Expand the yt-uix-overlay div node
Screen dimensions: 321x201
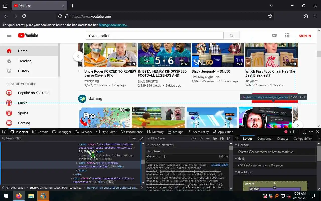click(77, 163)
